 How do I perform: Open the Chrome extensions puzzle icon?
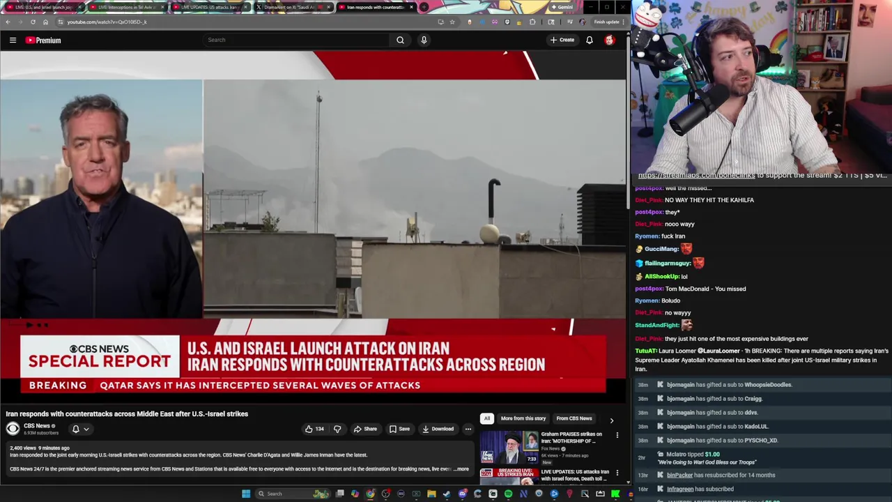(x=533, y=22)
